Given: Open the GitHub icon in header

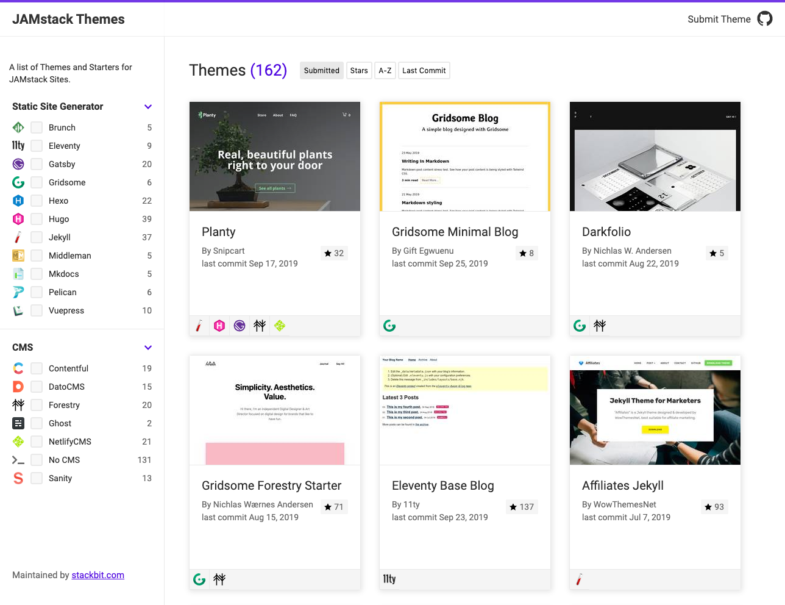Looking at the screenshot, I should pos(764,19).
